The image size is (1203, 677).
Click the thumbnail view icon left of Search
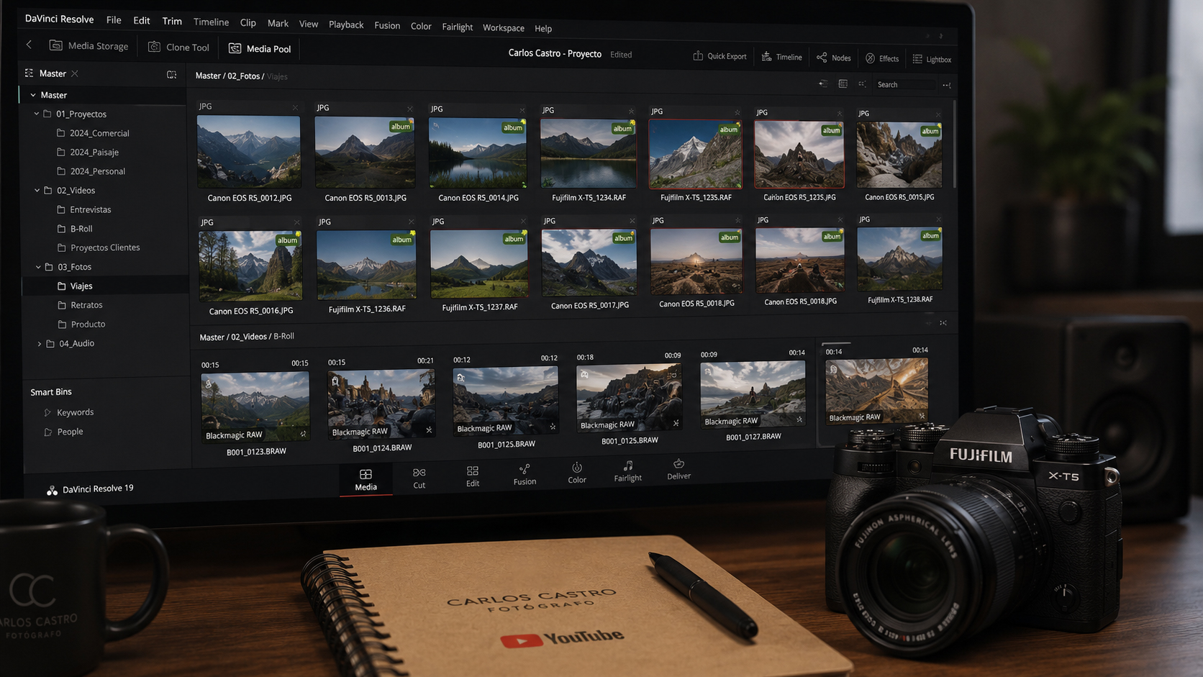[843, 83]
